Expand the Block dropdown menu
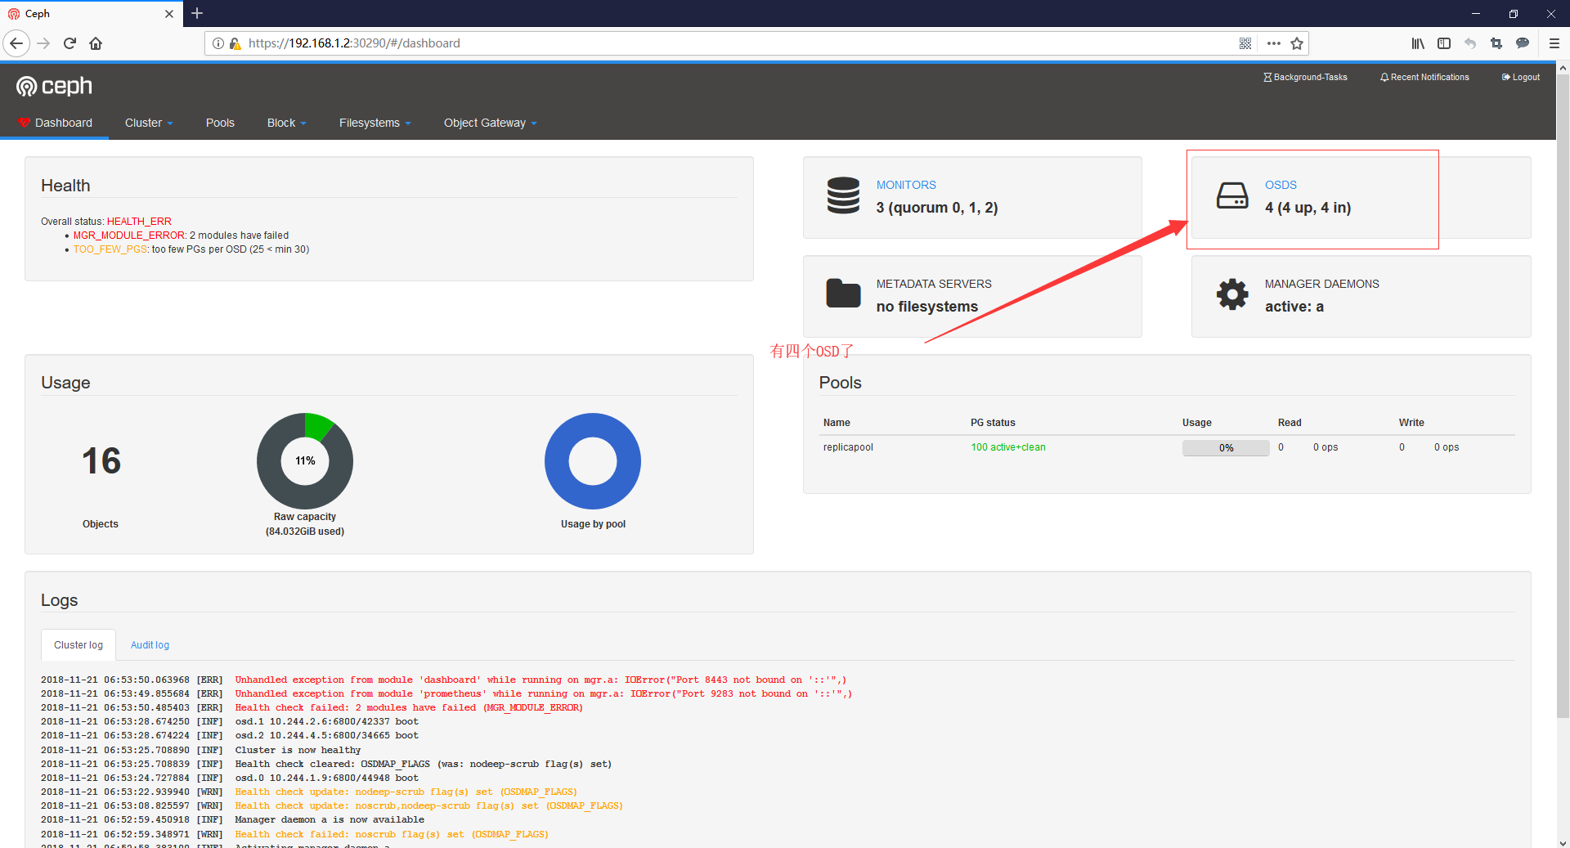The height and width of the screenshot is (848, 1570). [x=286, y=123]
